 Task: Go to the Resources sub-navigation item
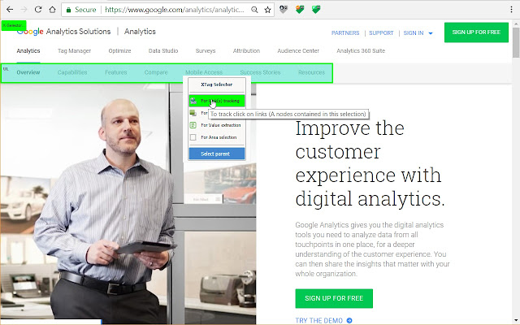click(x=311, y=72)
